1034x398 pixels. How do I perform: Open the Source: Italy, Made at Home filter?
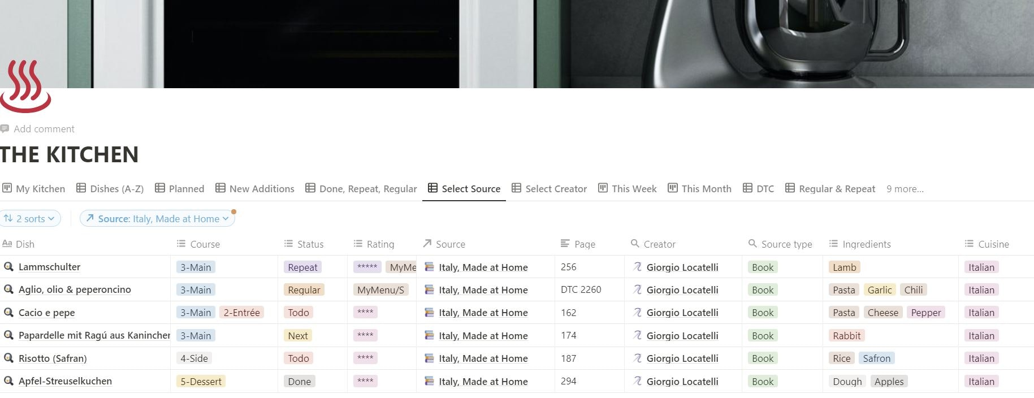(157, 218)
